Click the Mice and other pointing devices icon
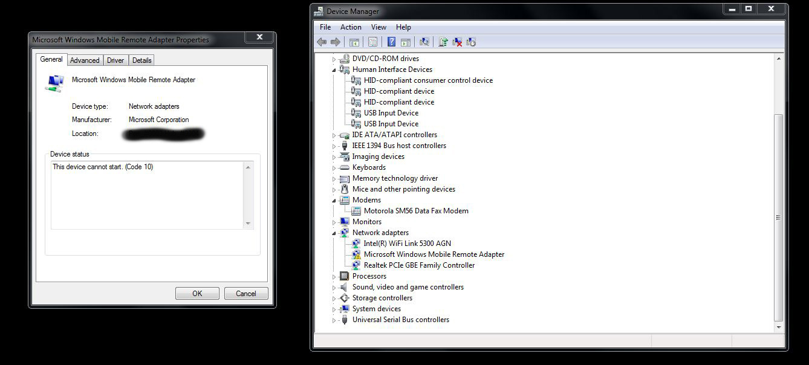The width and height of the screenshot is (809, 365). tap(345, 189)
